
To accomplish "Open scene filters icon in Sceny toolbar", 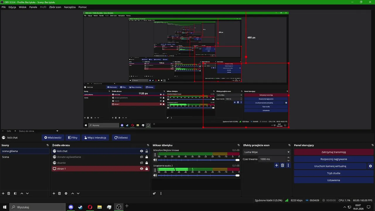I will (x=15, y=193).
